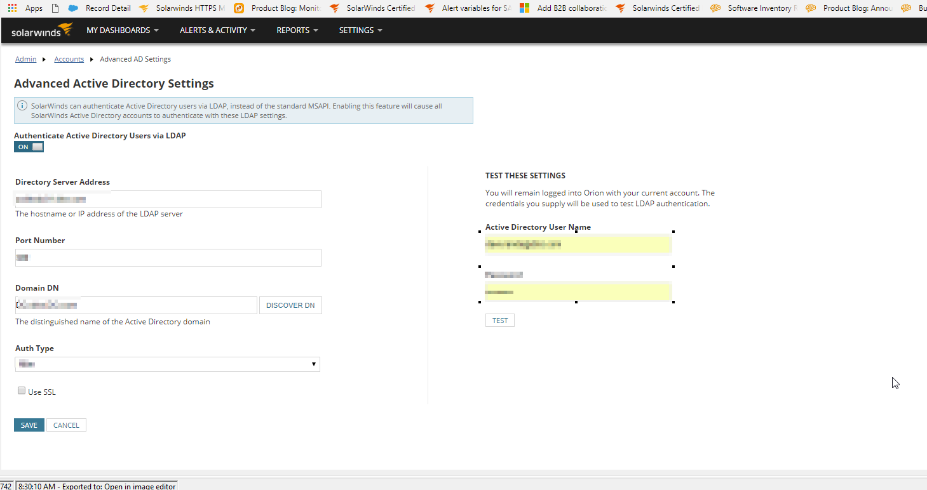Click the Domain DN field
Screen dimensions: 927x490
136,305
